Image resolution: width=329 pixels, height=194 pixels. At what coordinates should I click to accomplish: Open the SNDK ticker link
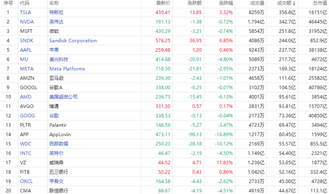tap(26, 40)
